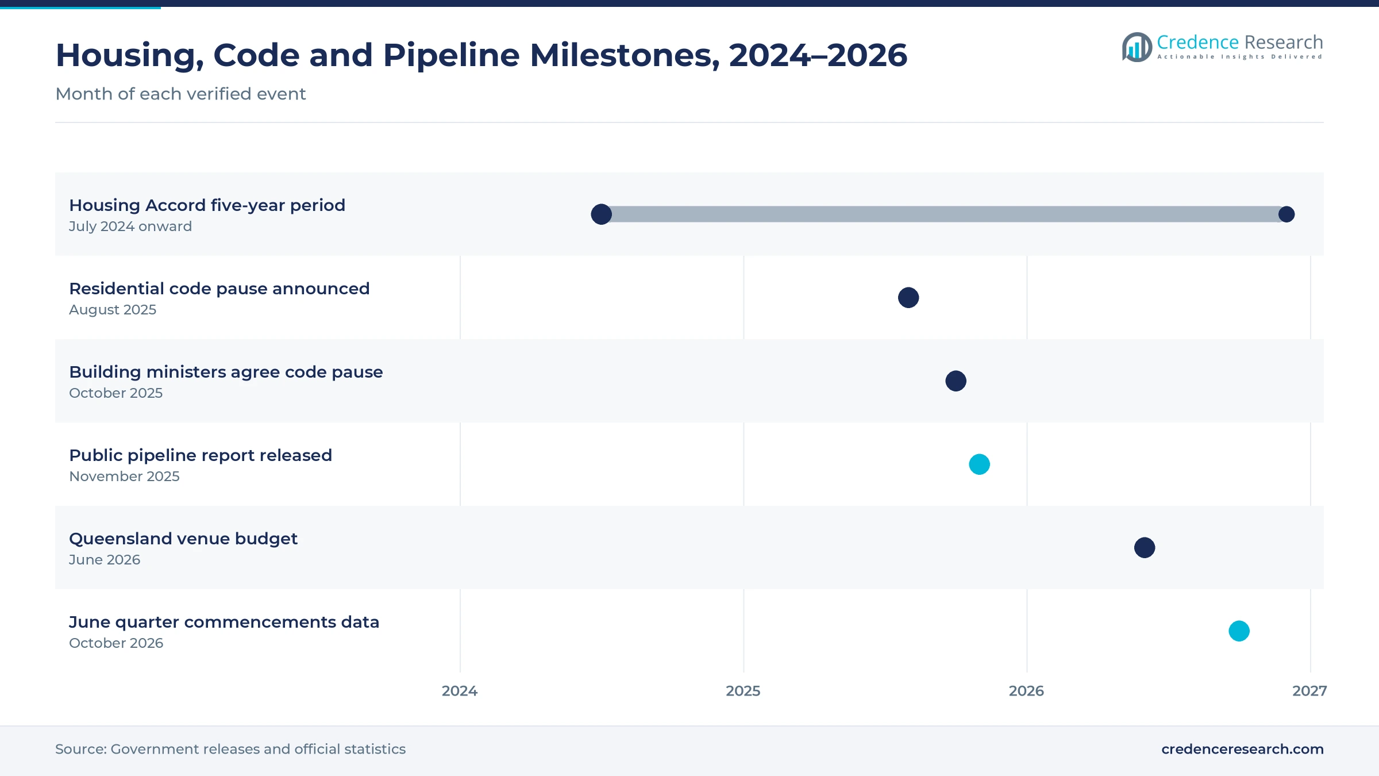This screenshot has width=1379, height=776.
Task: Click 'Public pipeline report released' label
Action: pos(201,455)
